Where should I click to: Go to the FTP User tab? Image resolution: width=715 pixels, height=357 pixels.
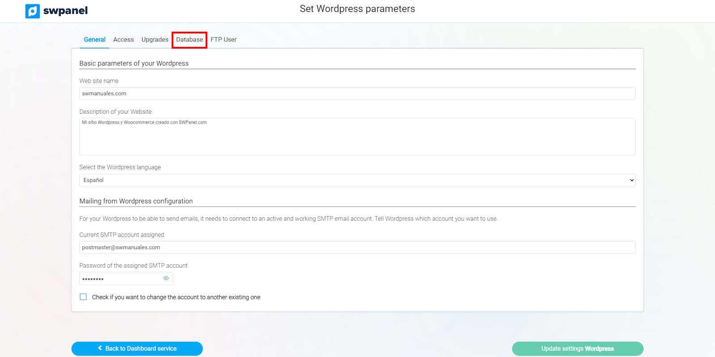tap(223, 40)
